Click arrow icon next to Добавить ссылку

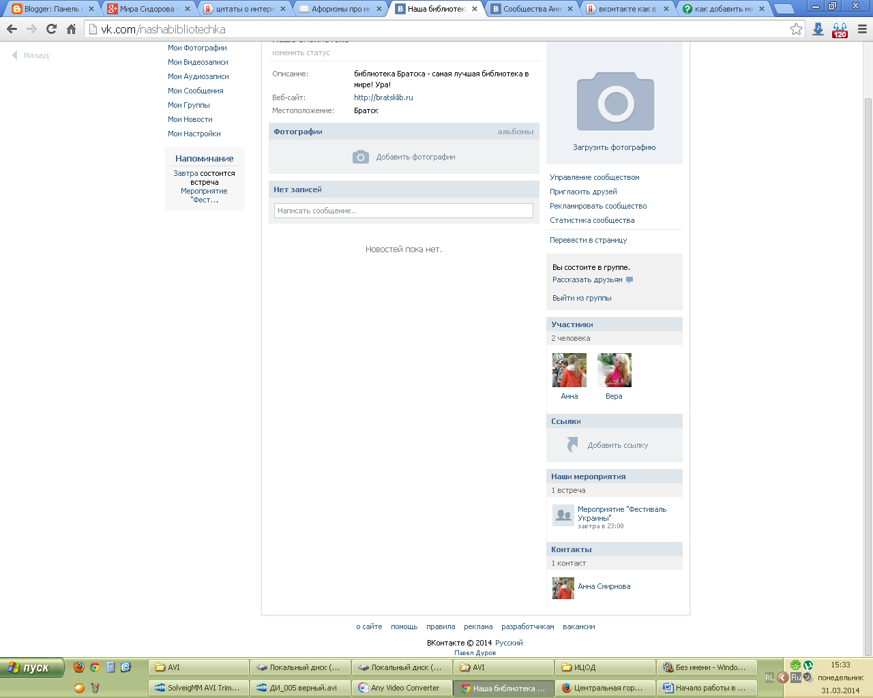573,444
